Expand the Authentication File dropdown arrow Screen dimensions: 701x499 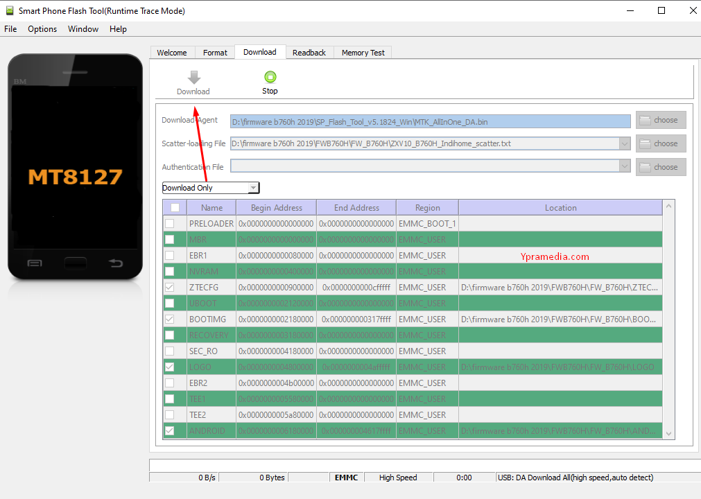pos(625,167)
